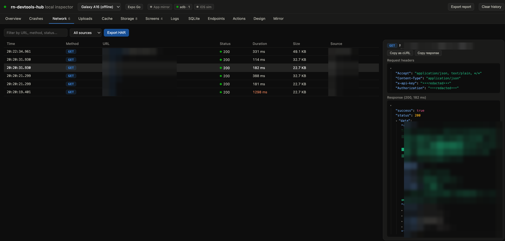Screen dimensions: 505x241
Task: Switch to the Endpoints tab
Action: [x=216, y=18]
